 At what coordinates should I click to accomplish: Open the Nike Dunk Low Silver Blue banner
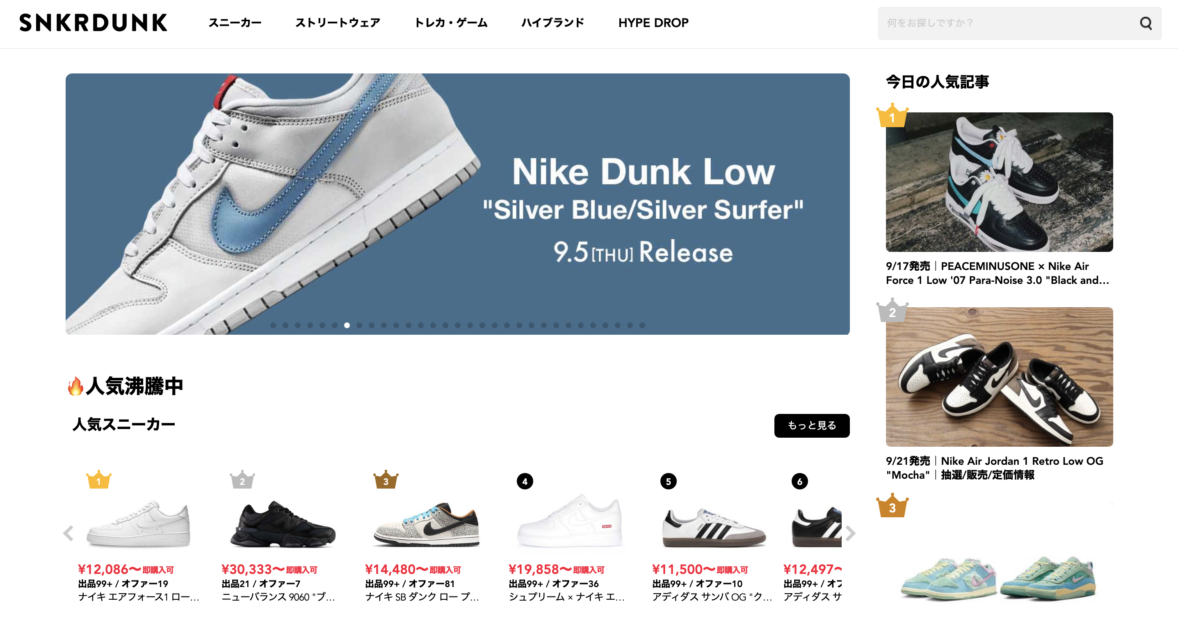click(457, 203)
